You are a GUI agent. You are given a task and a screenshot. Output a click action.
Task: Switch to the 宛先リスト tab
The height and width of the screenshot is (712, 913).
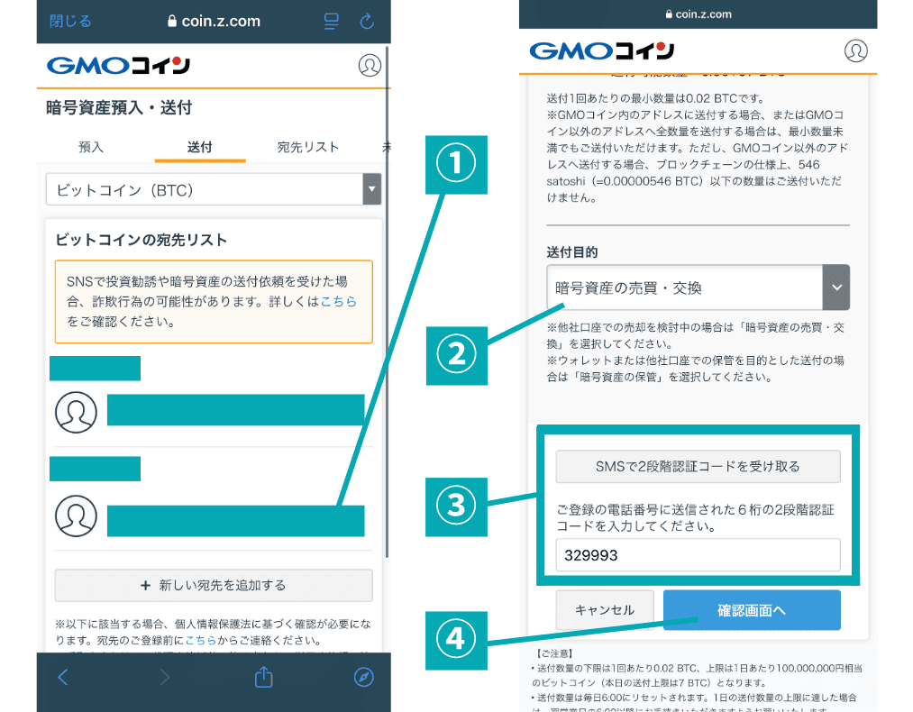[x=308, y=147]
